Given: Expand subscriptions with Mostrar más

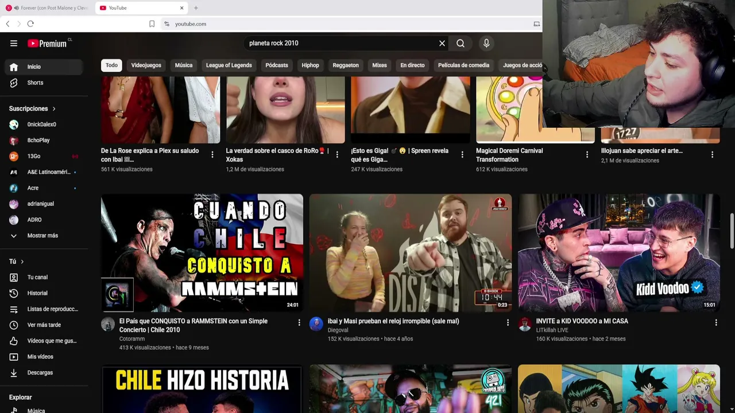Looking at the screenshot, I should [44, 236].
